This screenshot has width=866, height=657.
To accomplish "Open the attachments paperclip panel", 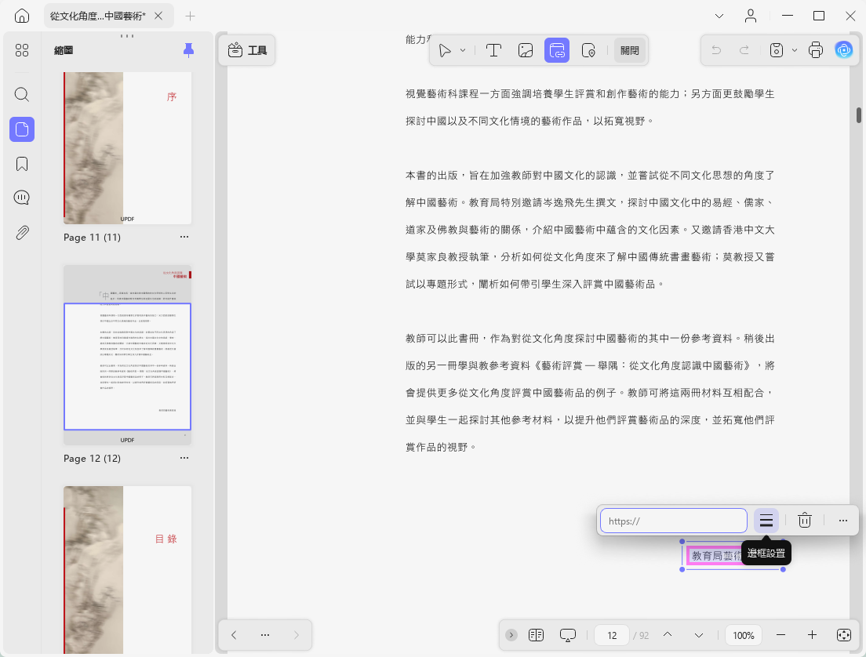I will tap(21, 232).
